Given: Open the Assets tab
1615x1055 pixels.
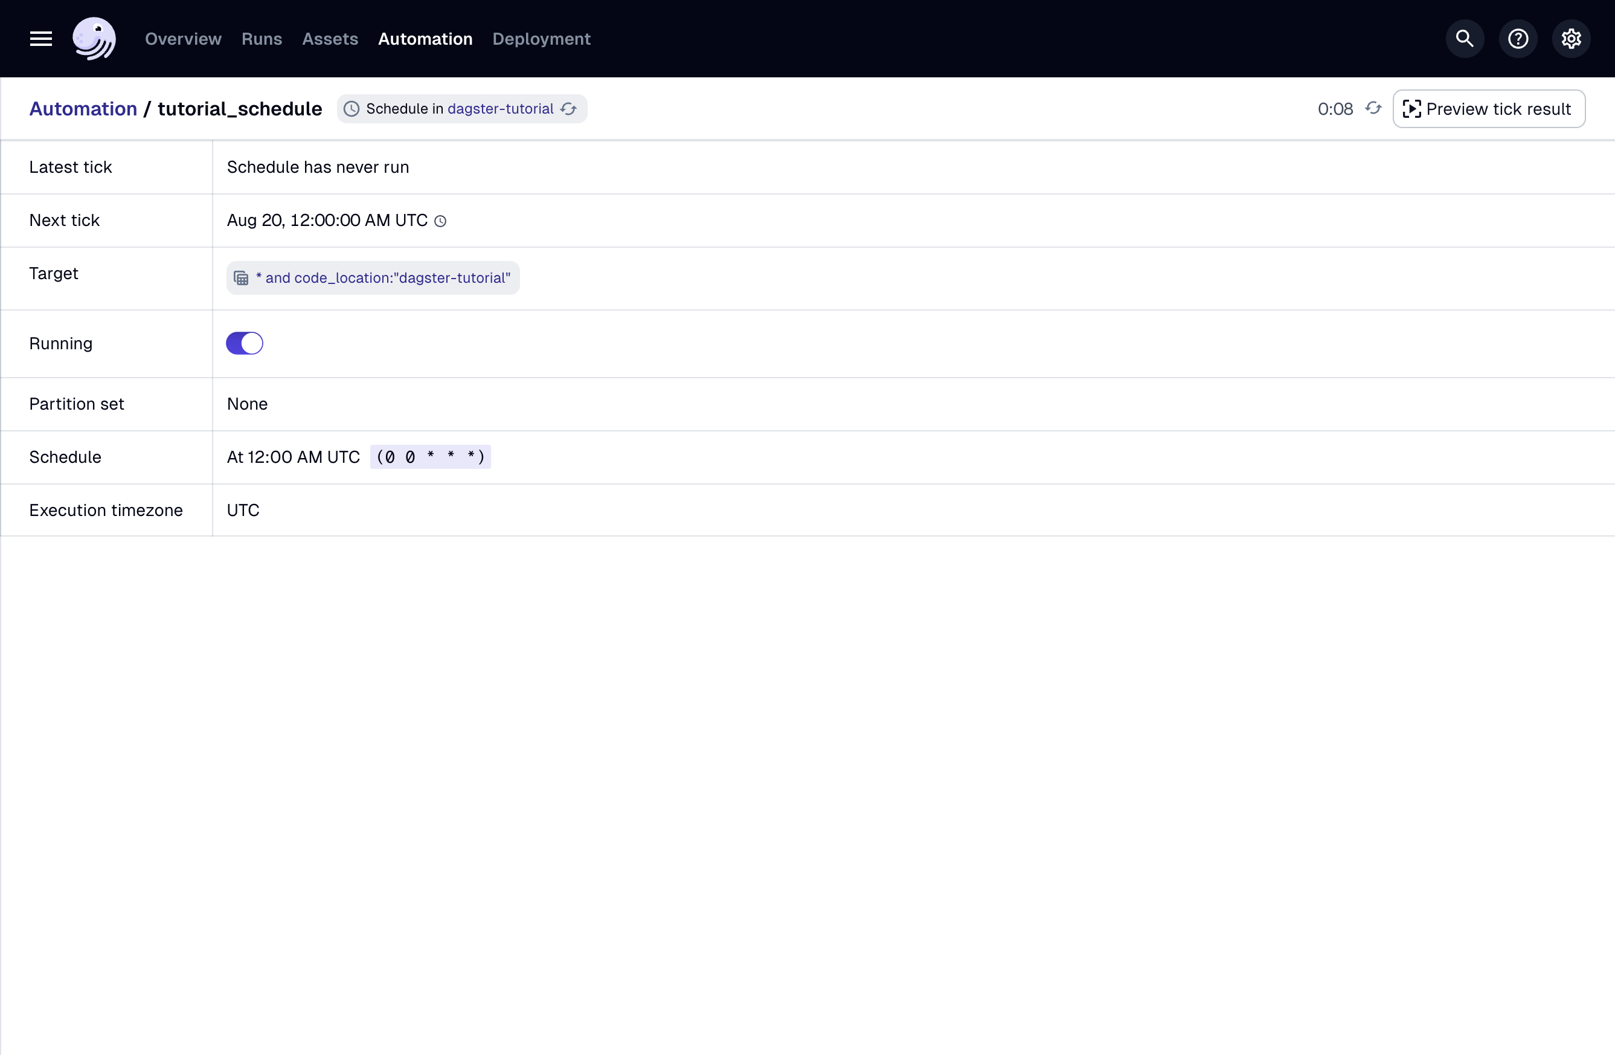Looking at the screenshot, I should coord(330,39).
